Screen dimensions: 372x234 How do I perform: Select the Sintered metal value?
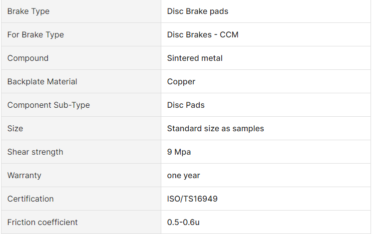click(x=195, y=58)
